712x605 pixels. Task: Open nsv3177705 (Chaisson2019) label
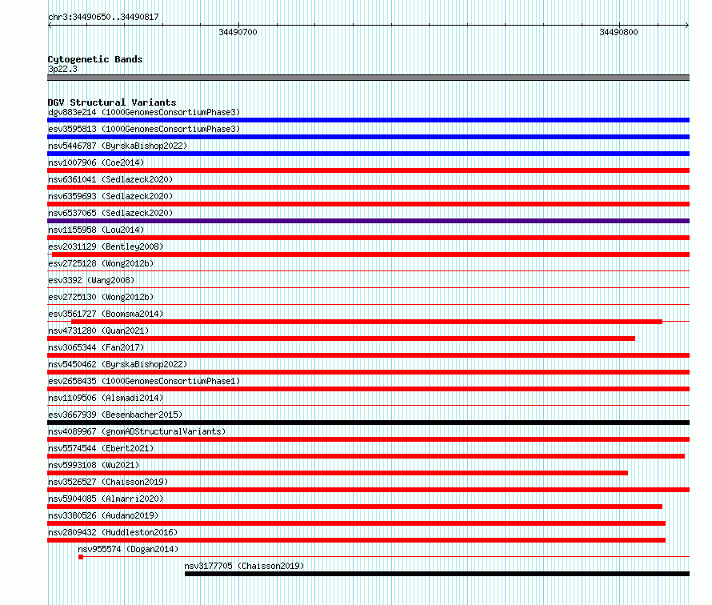click(244, 566)
